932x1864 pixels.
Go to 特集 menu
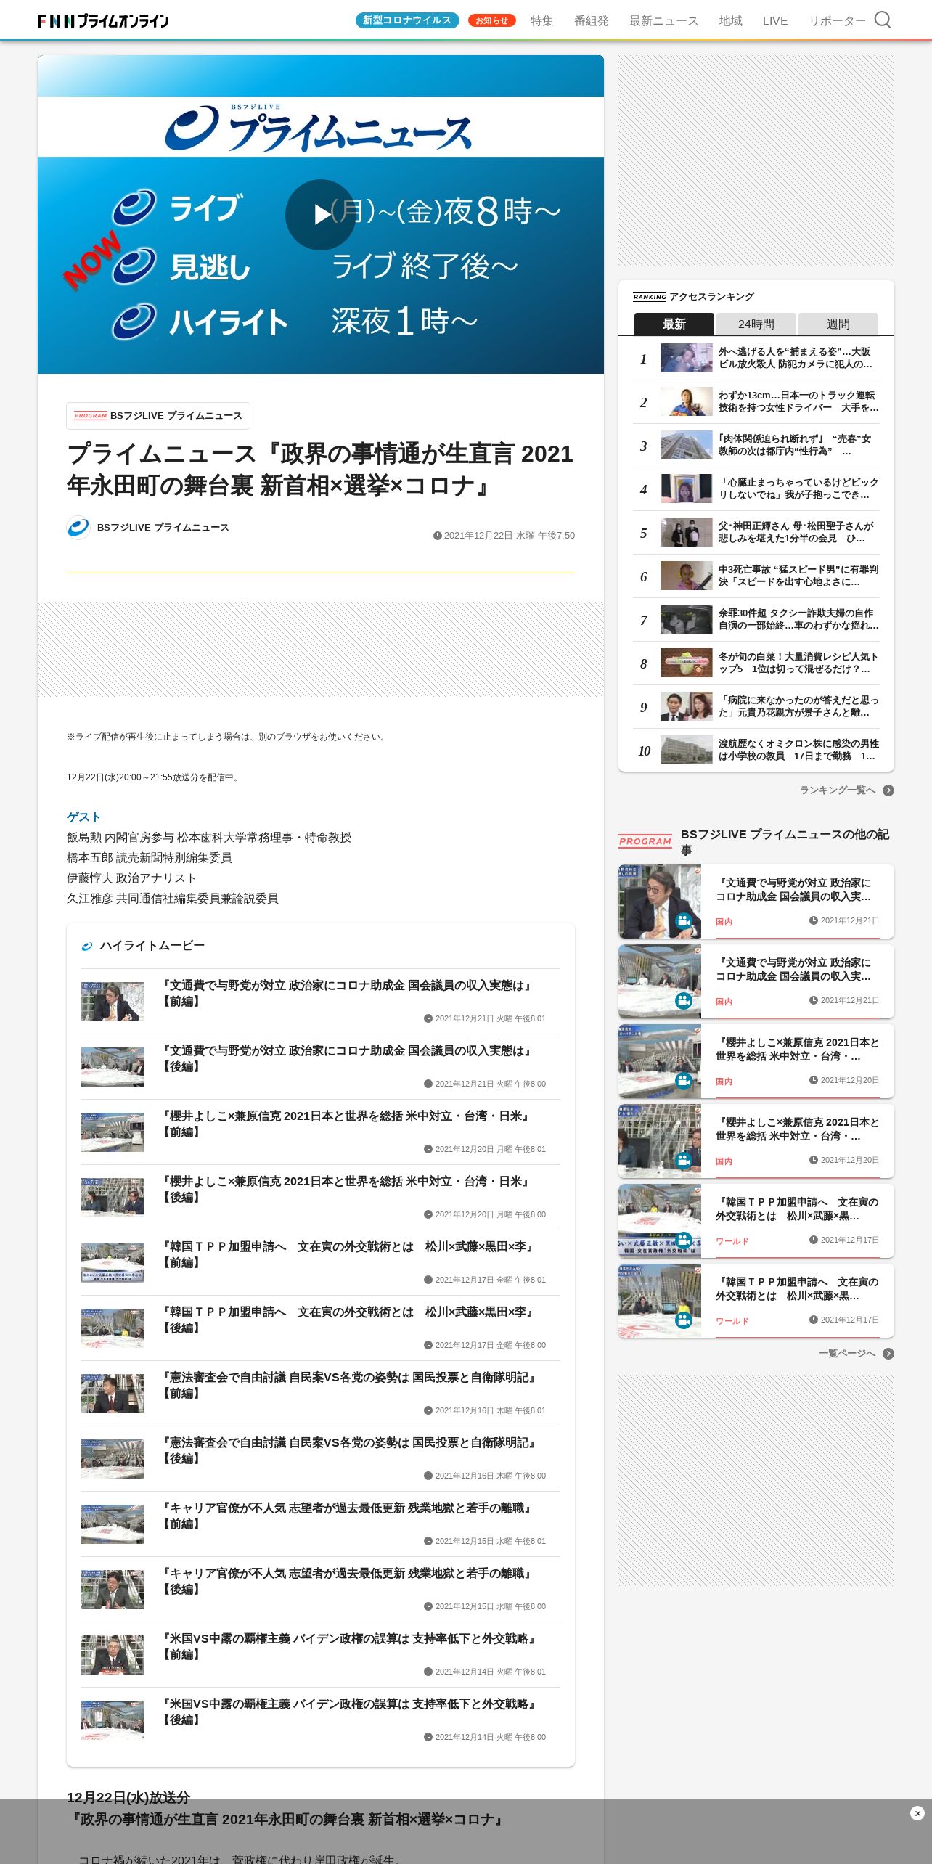click(x=541, y=21)
